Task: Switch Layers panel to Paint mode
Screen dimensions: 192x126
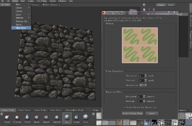Action: coord(171,5)
